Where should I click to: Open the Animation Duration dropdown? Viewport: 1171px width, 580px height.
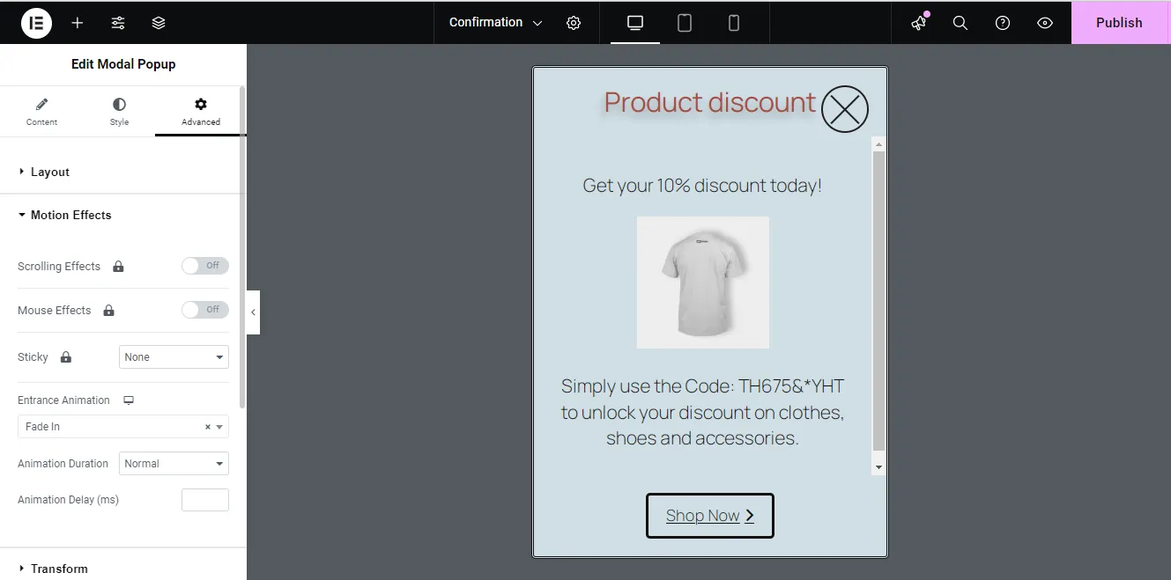(174, 464)
